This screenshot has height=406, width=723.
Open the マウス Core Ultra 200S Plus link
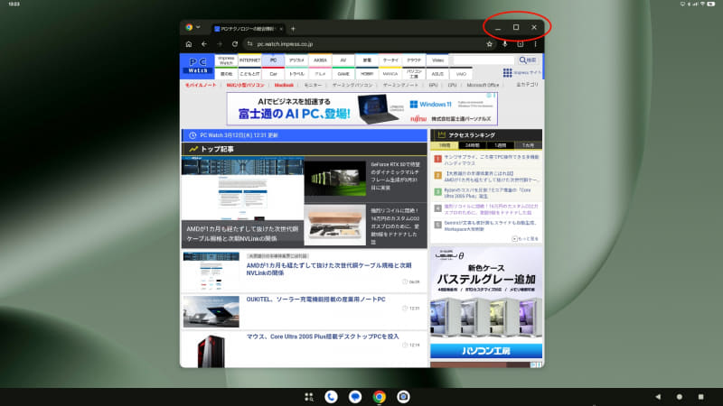(x=323, y=337)
